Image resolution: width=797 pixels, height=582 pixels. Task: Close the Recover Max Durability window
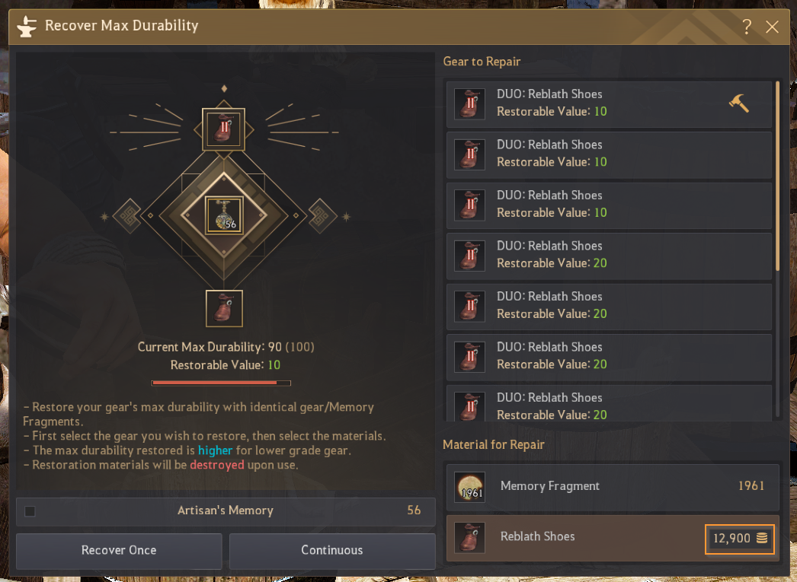772,27
